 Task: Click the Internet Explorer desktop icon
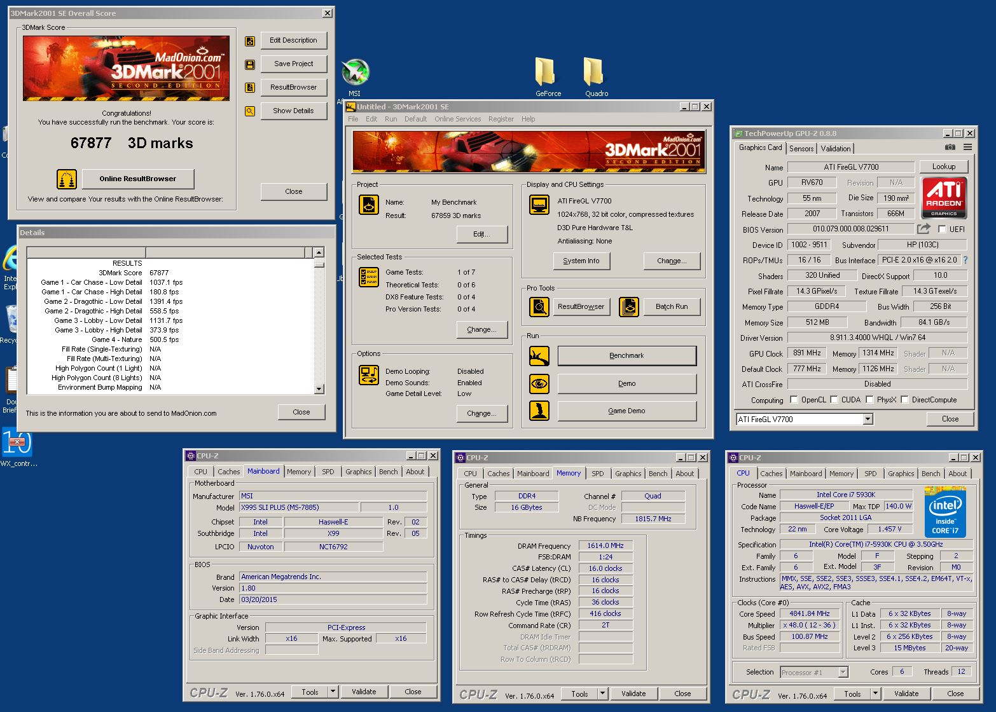coord(10,267)
